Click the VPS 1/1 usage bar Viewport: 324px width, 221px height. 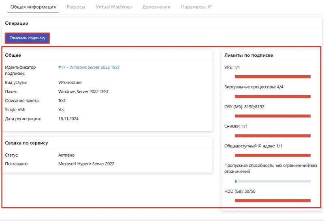[273, 76]
